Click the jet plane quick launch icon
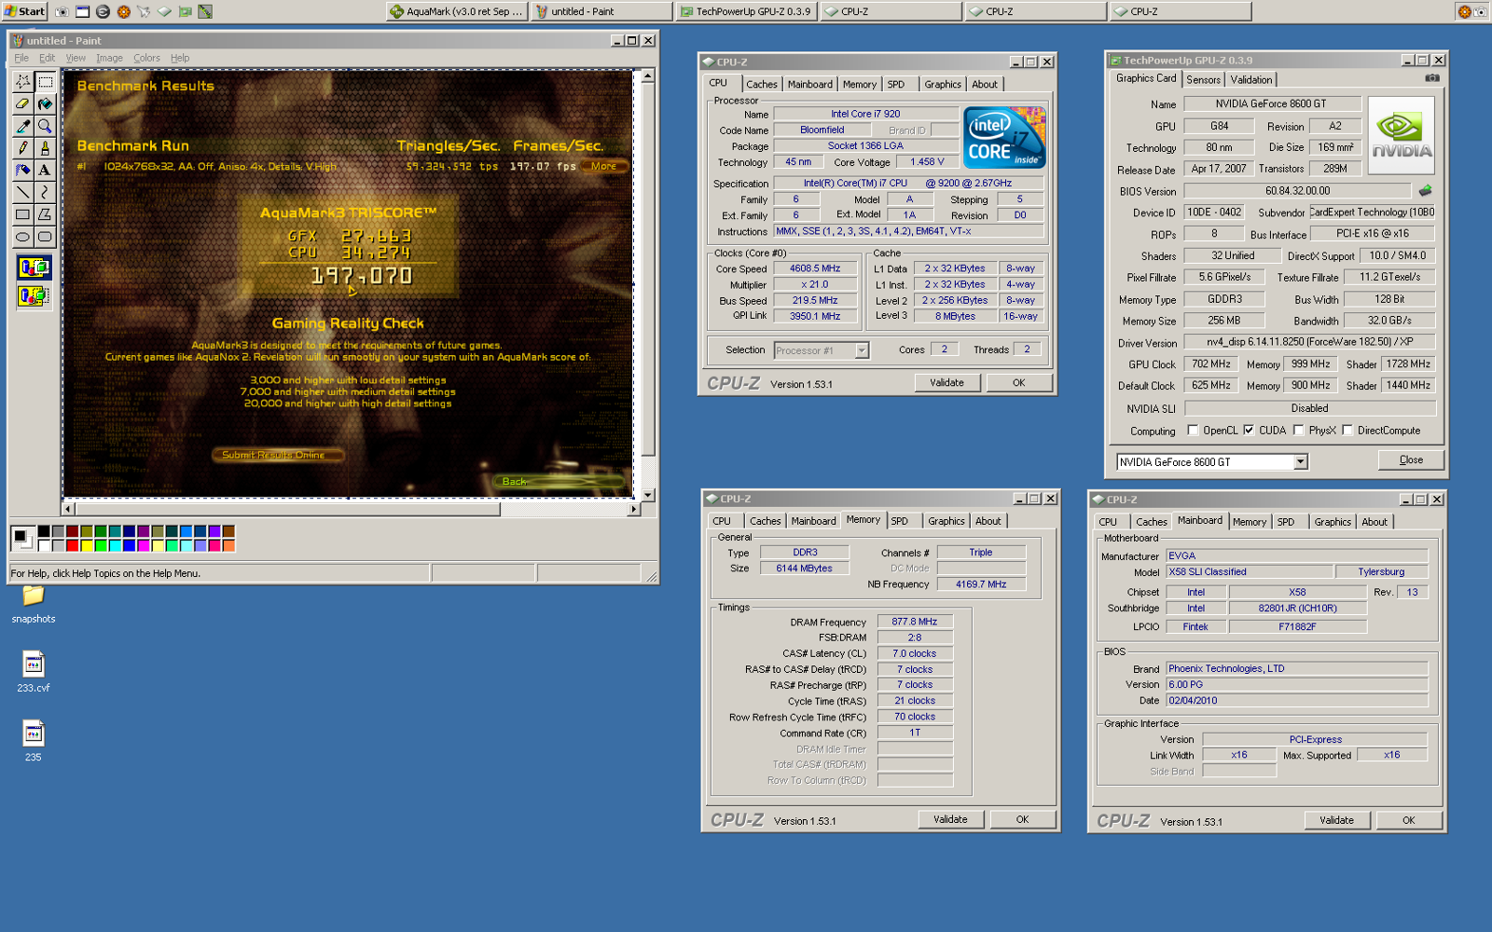 point(144,11)
